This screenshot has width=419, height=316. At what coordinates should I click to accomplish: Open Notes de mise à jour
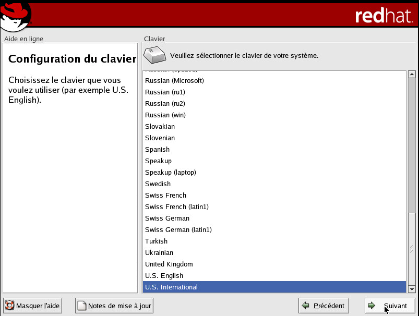114,306
